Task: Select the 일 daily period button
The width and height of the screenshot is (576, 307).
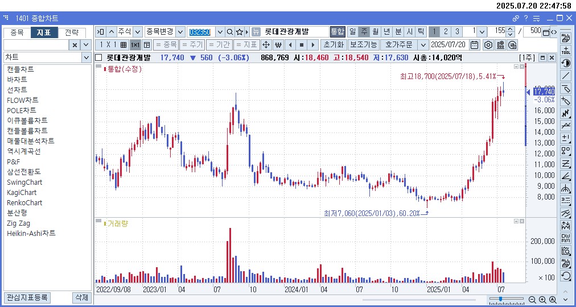Action: (x=353, y=31)
